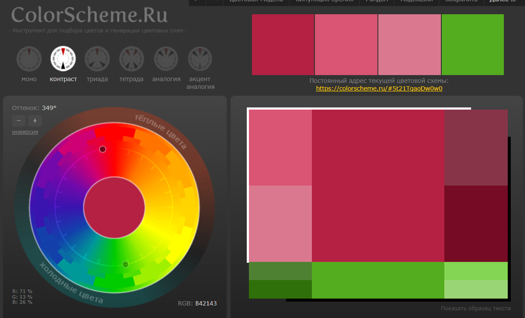Screen dimensions: 525x318
Task: Open the permanent colorscheme.ru scheme URL
Action: pos(379,88)
